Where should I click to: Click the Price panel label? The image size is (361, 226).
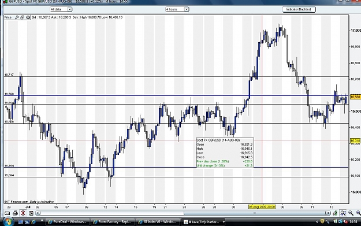(x=8, y=17)
